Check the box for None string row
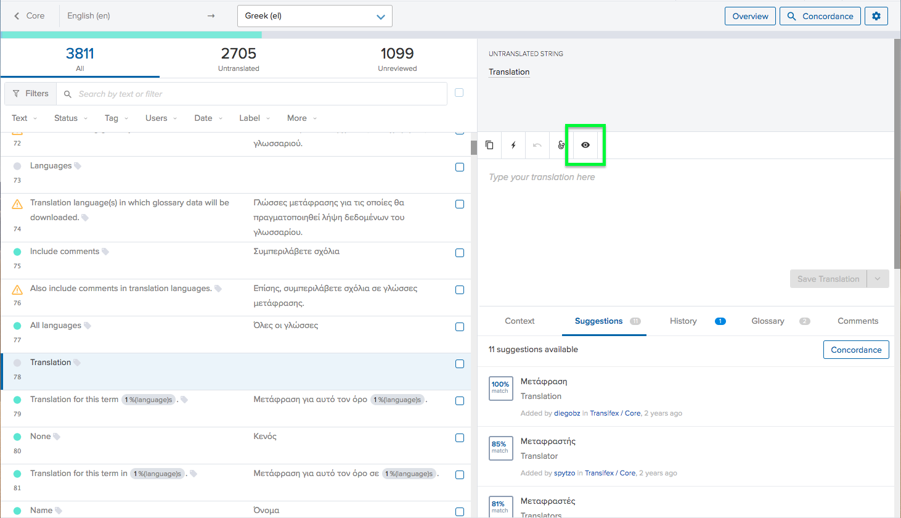This screenshot has height=518, width=901. pyautogui.click(x=460, y=438)
